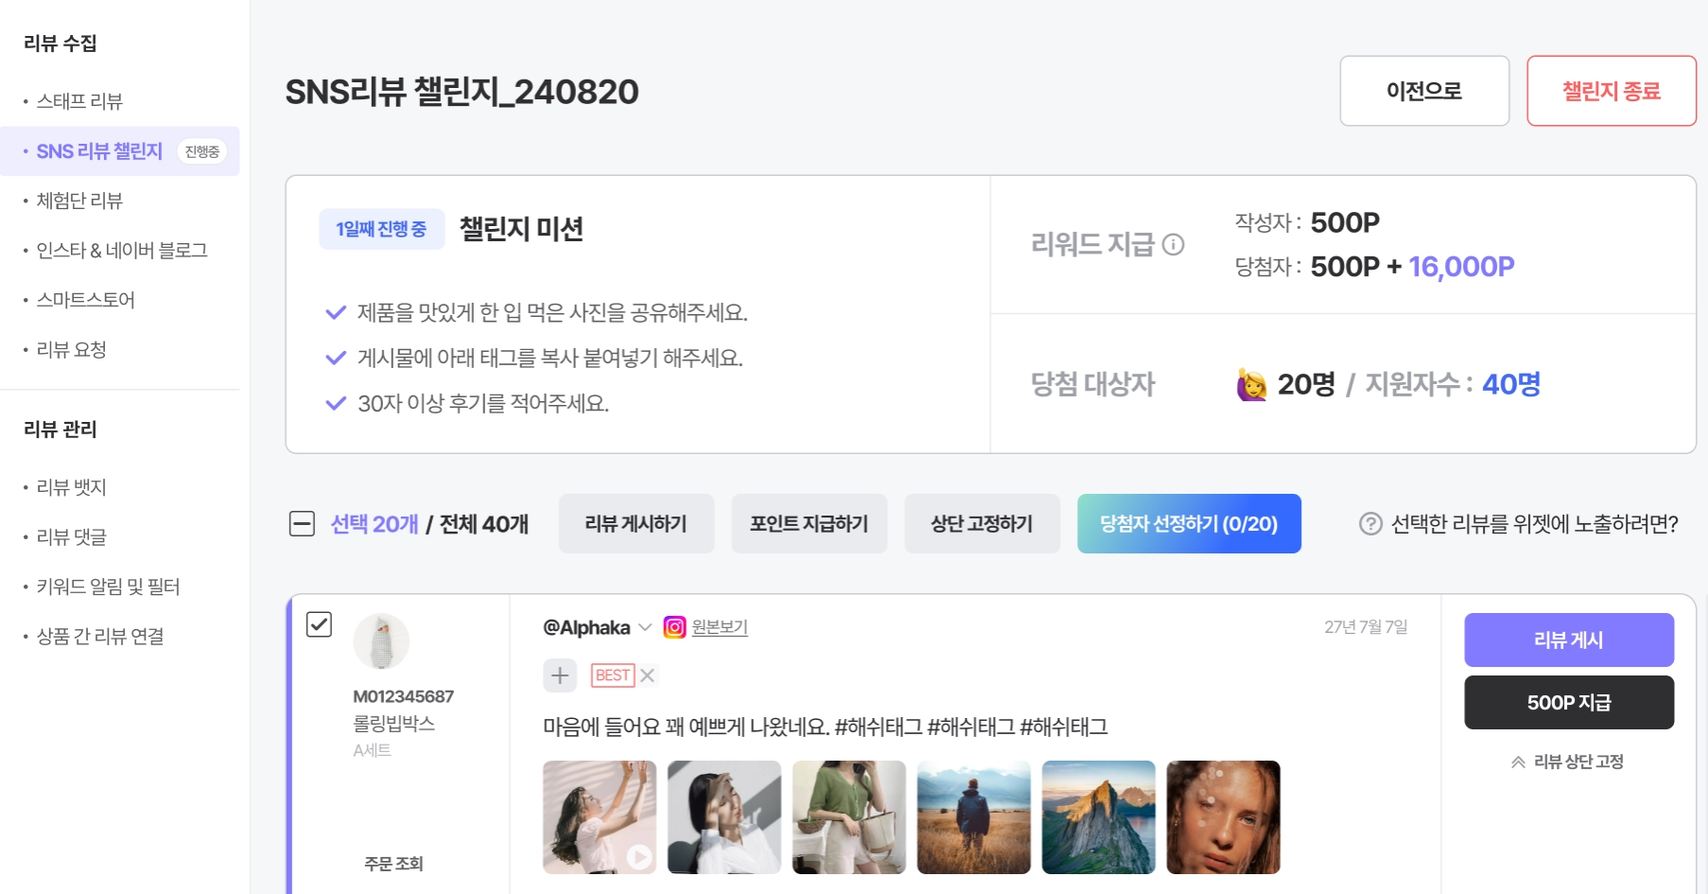Click 주문 조회 under the product info
1708x894 pixels.
pos(393,864)
